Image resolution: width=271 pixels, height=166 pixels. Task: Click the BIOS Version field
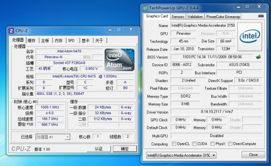tap(212, 57)
